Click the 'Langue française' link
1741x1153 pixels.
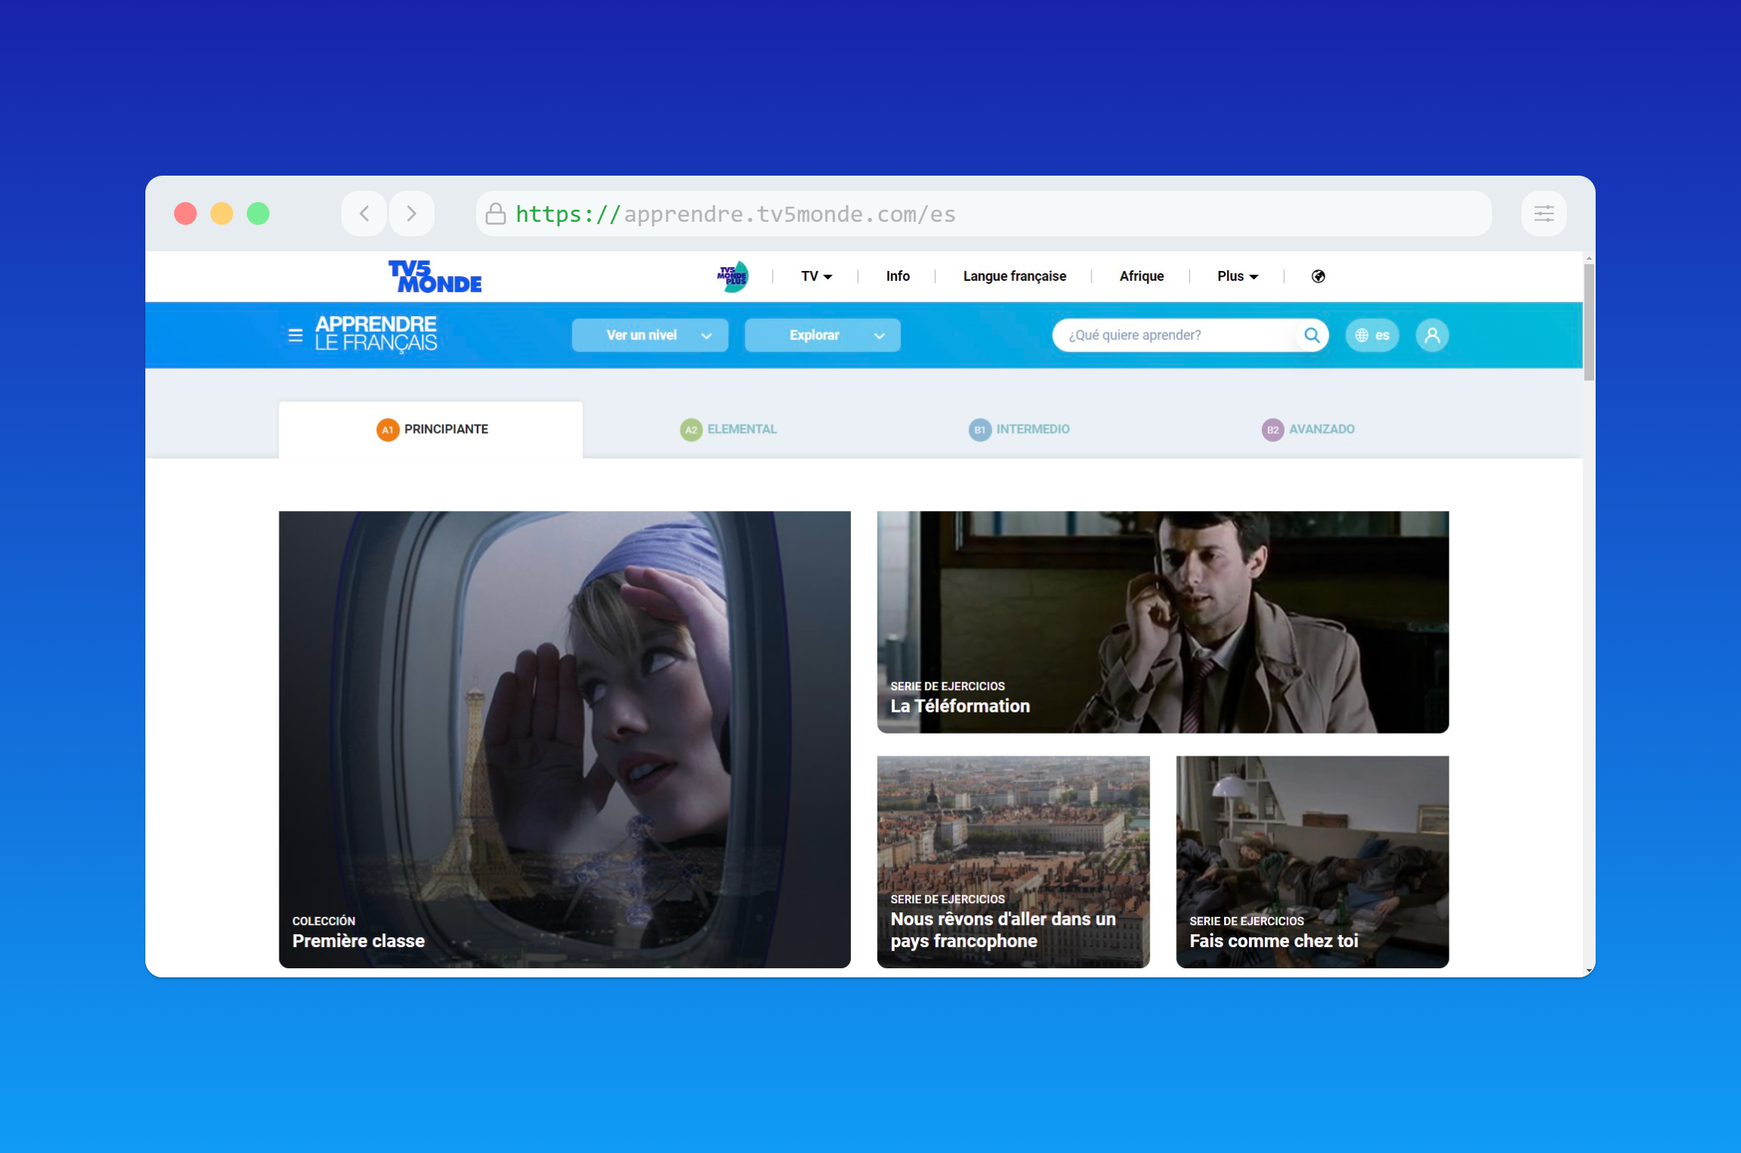[x=1014, y=276]
